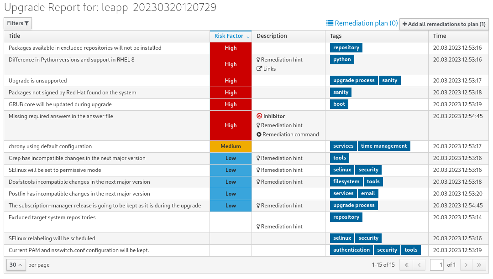Open 'chrony using default configuration' title
Screen dimensions: 493x279
tap(50, 146)
